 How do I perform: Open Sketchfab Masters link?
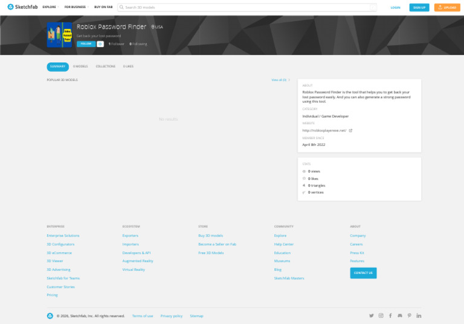coord(289,278)
